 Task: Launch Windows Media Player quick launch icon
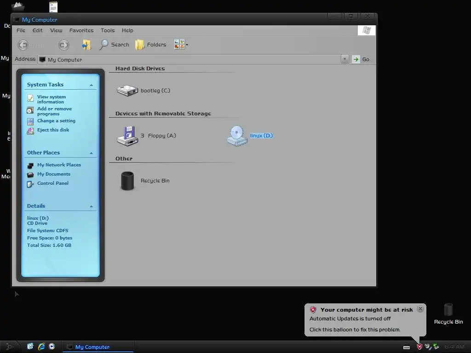point(52,347)
